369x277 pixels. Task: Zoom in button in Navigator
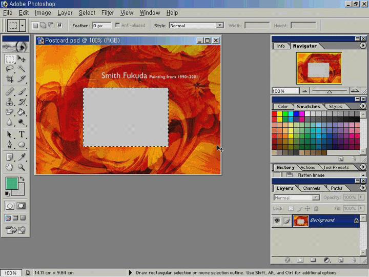(355, 91)
